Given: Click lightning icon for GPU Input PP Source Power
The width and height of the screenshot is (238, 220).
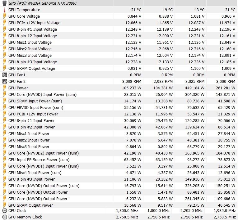Looking at the screenshot, I should coord(5,159).
